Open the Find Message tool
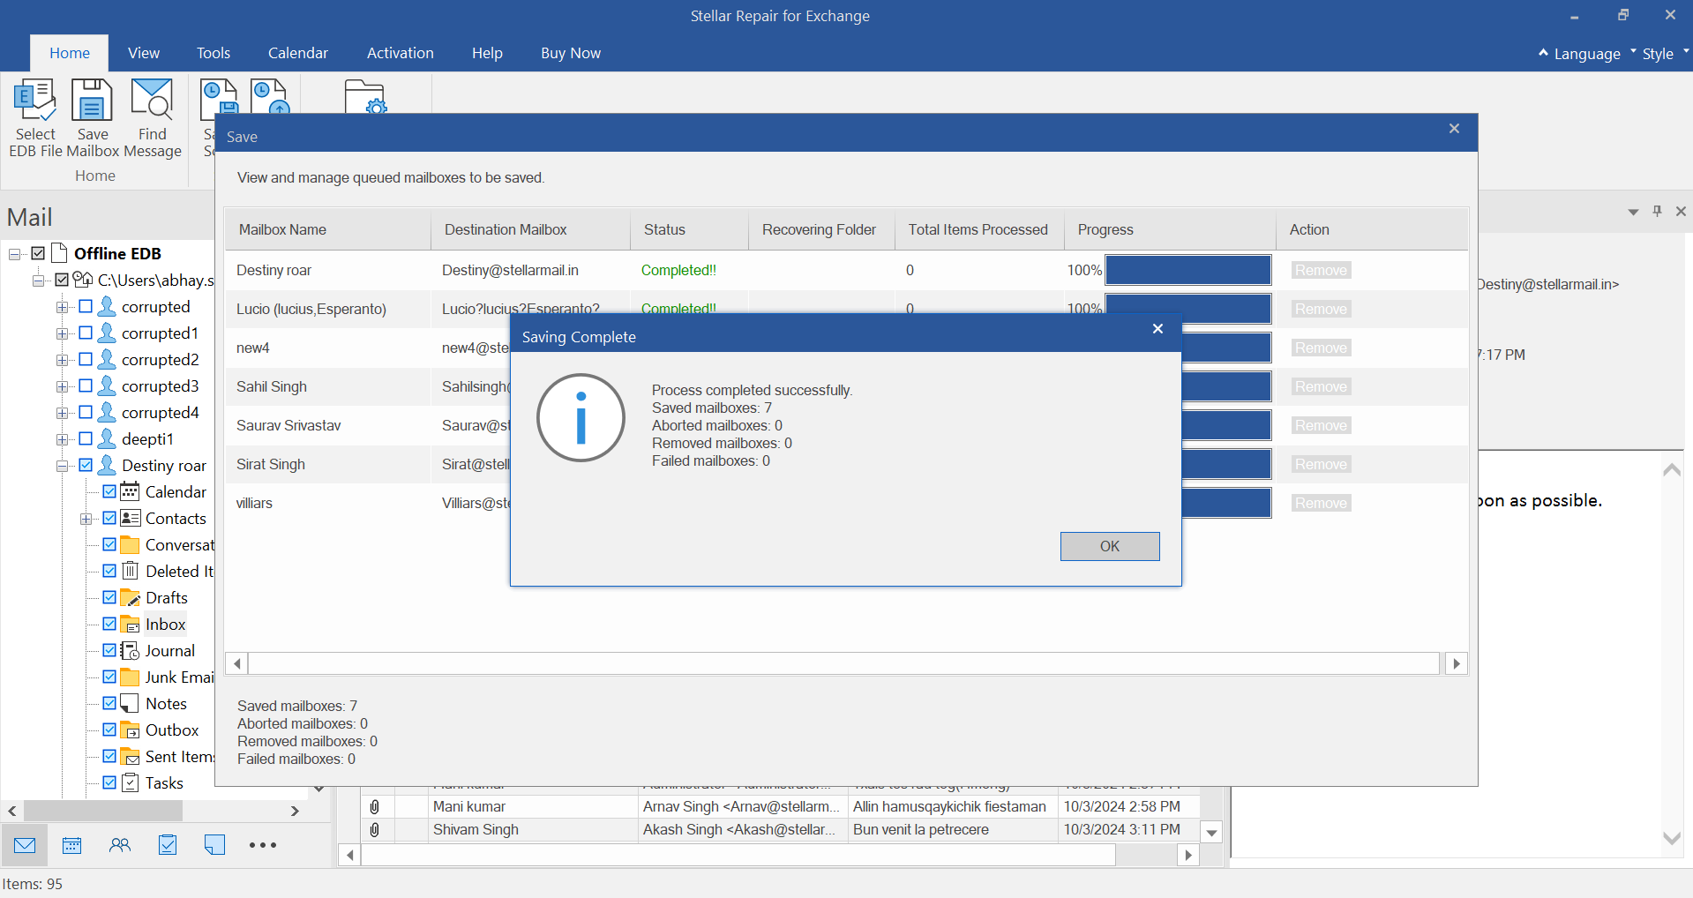 click(x=152, y=101)
